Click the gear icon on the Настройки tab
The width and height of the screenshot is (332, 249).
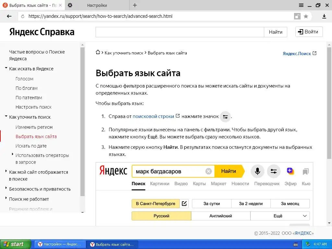pos(70,5)
